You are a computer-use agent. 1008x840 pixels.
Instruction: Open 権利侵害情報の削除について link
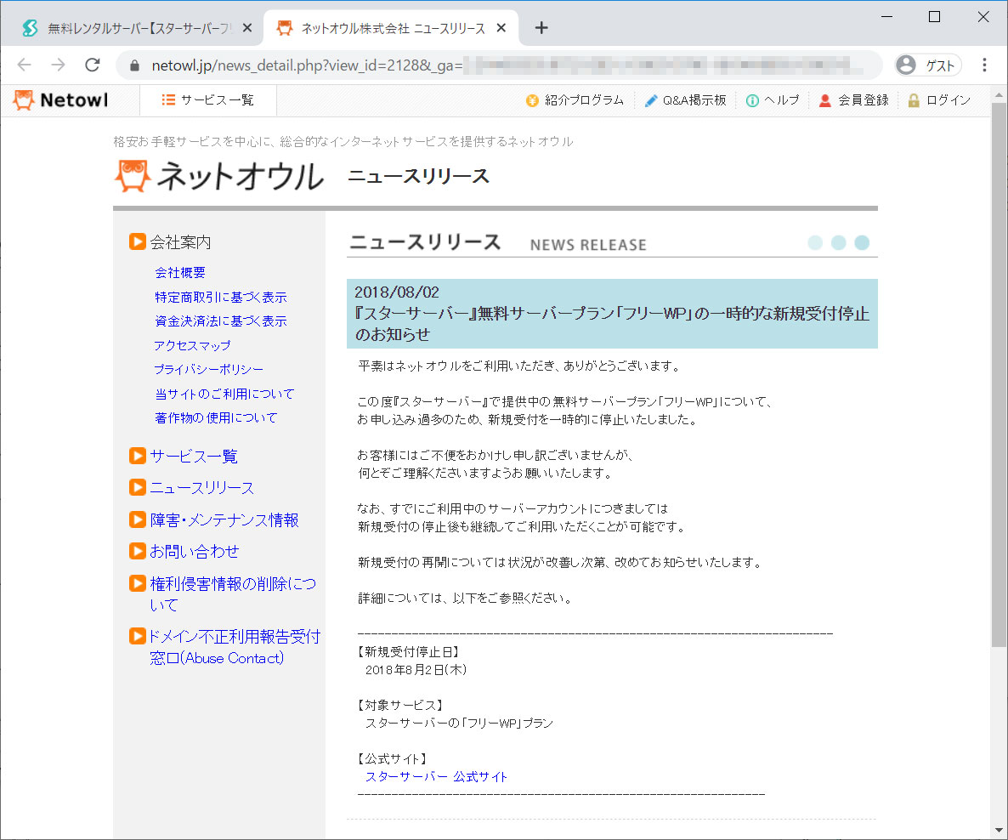point(233,593)
